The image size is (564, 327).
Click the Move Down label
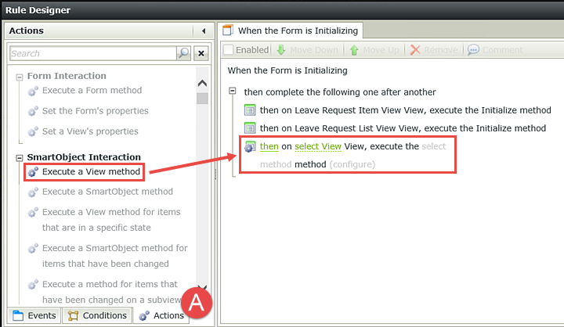coord(314,50)
